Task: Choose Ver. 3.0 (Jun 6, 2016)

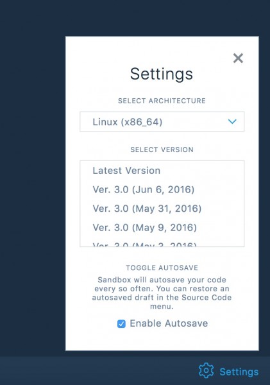Action: (162, 189)
